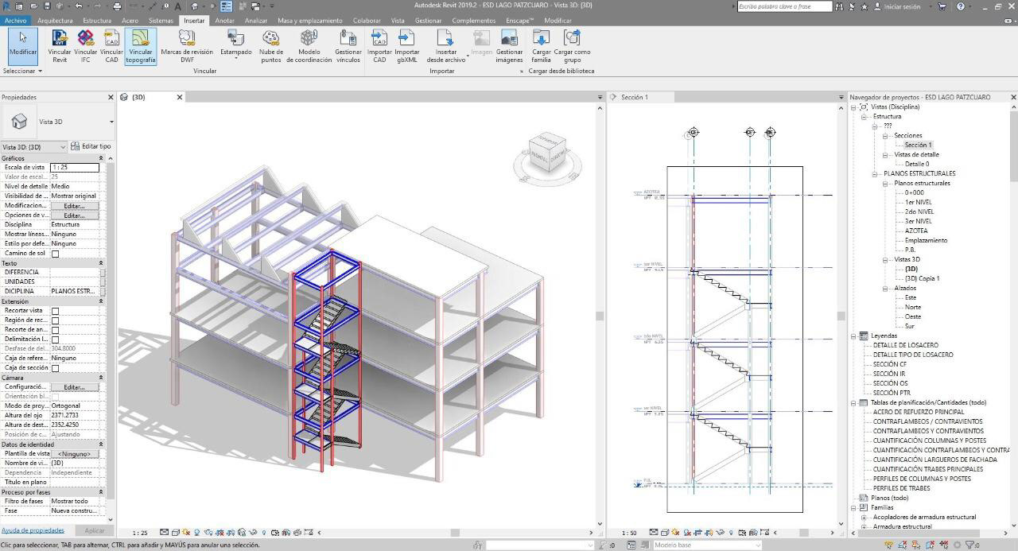The image size is (1018, 551).
Task: Click Editar button for Opciones de visualización
Action: coord(75,215)
